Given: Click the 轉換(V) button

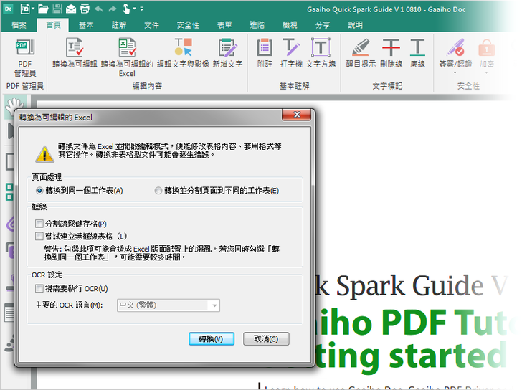Looking at the screenshot, I should tap(212, 339).
